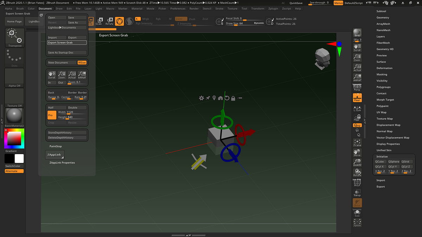Screen dimensions: 422x237
Task: Click the S brush cursor icon near Focal Shift
Action: pos(220,22)
